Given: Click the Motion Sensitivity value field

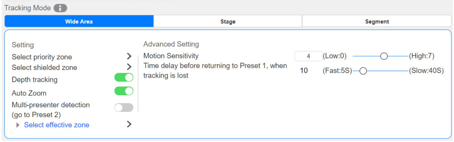Looking at the screenshot, I should tap(308, 56).
